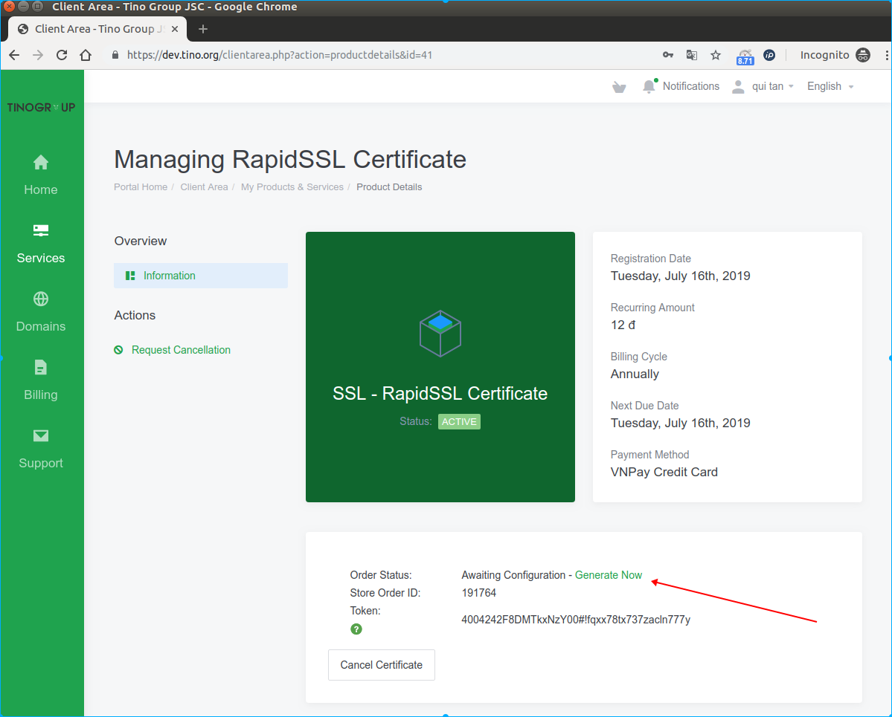The width and height of the screenshot is (892, 717).
Task: Click My Products & Services breadcrumb
Action: pos(292,187)
